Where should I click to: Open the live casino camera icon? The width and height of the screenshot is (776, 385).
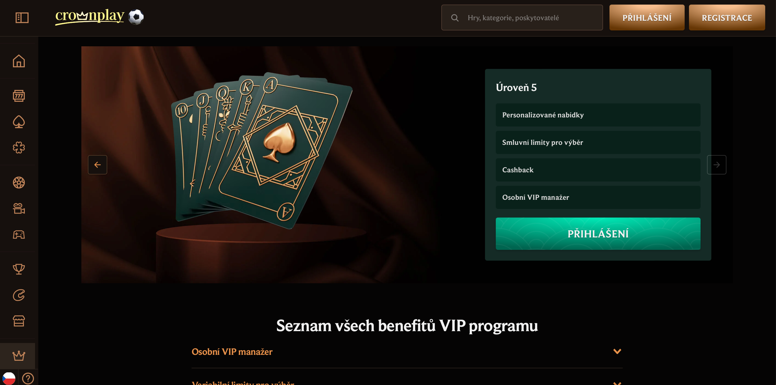click(19, 209)
